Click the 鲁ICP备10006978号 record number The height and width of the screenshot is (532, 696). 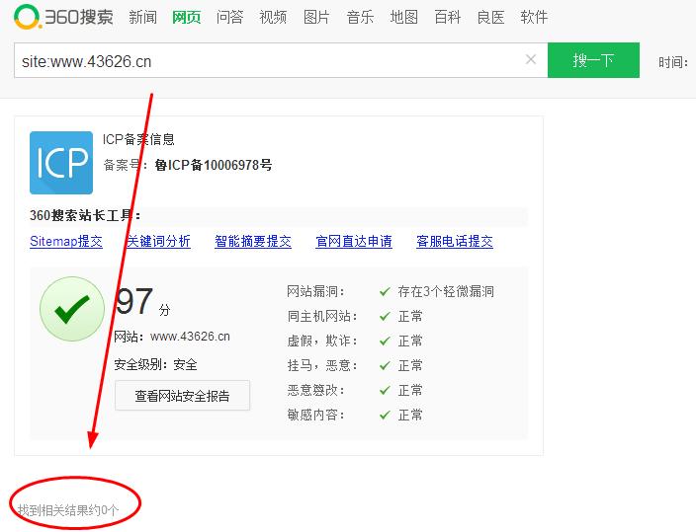pyautogui.click(x=214, y=166)
